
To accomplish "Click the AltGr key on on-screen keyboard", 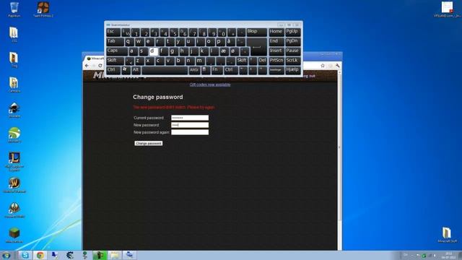I will click(194, 70).
